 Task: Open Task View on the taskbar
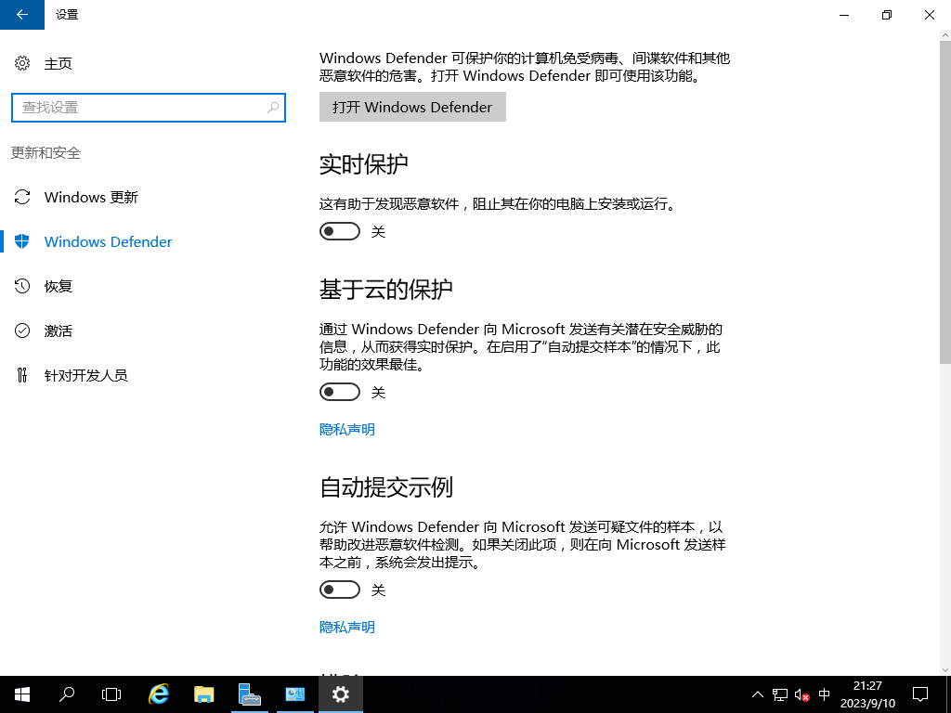coord(111,694)
